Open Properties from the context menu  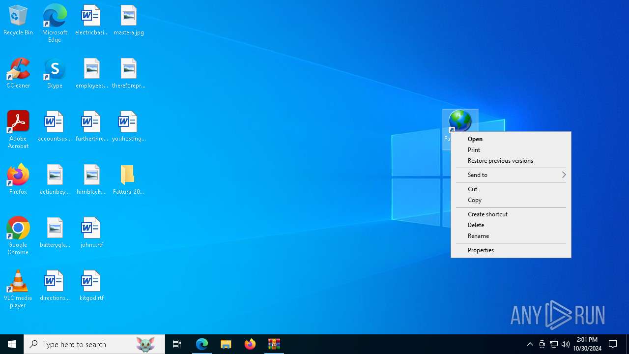pos(511,250)
